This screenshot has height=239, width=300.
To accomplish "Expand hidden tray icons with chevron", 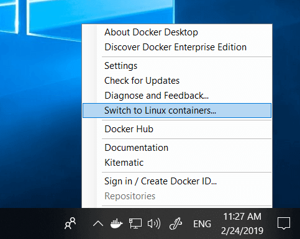I will click(98, 224).
